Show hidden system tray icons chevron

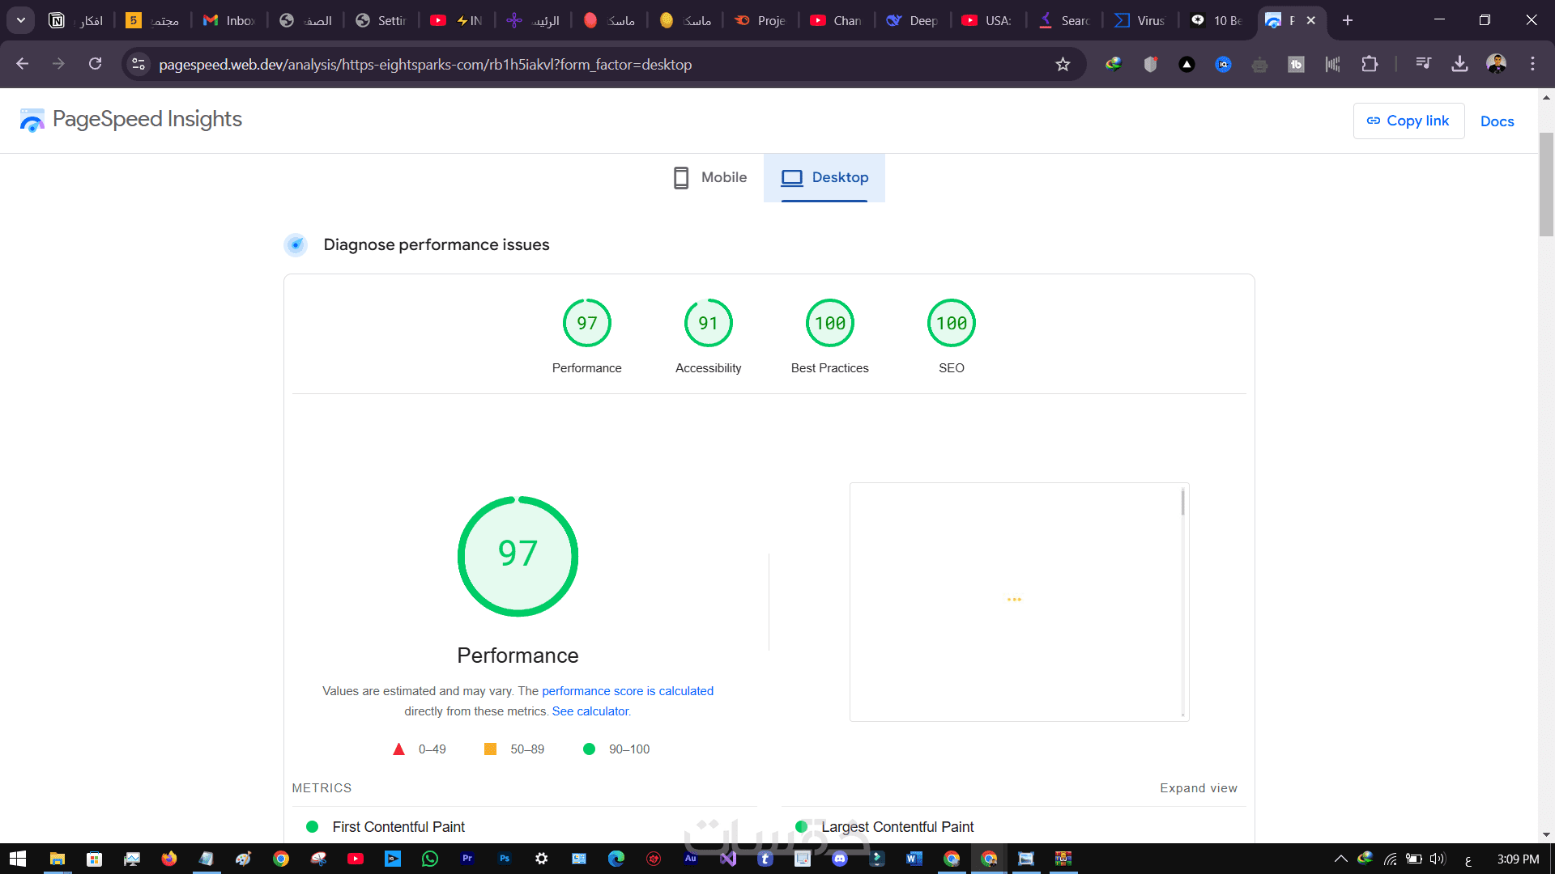[x=1340, y=859]
